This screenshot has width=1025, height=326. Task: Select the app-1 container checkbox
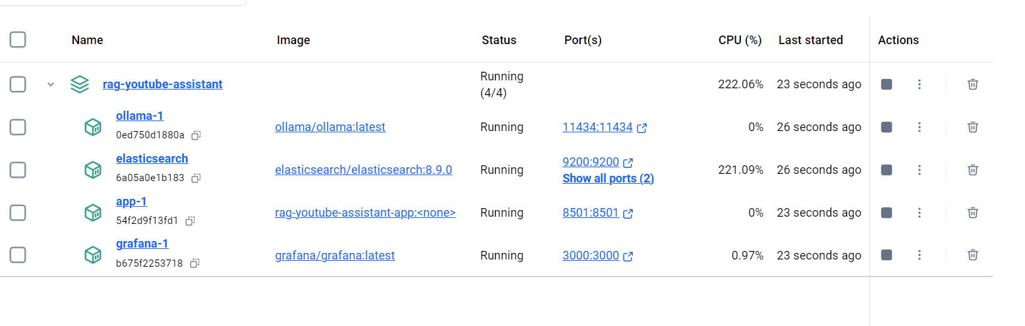click(x=18, y=213)
